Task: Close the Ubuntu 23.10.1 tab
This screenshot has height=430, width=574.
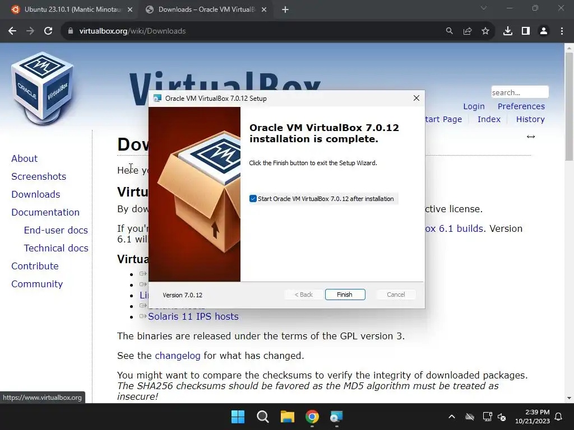Action: (130, 10)
